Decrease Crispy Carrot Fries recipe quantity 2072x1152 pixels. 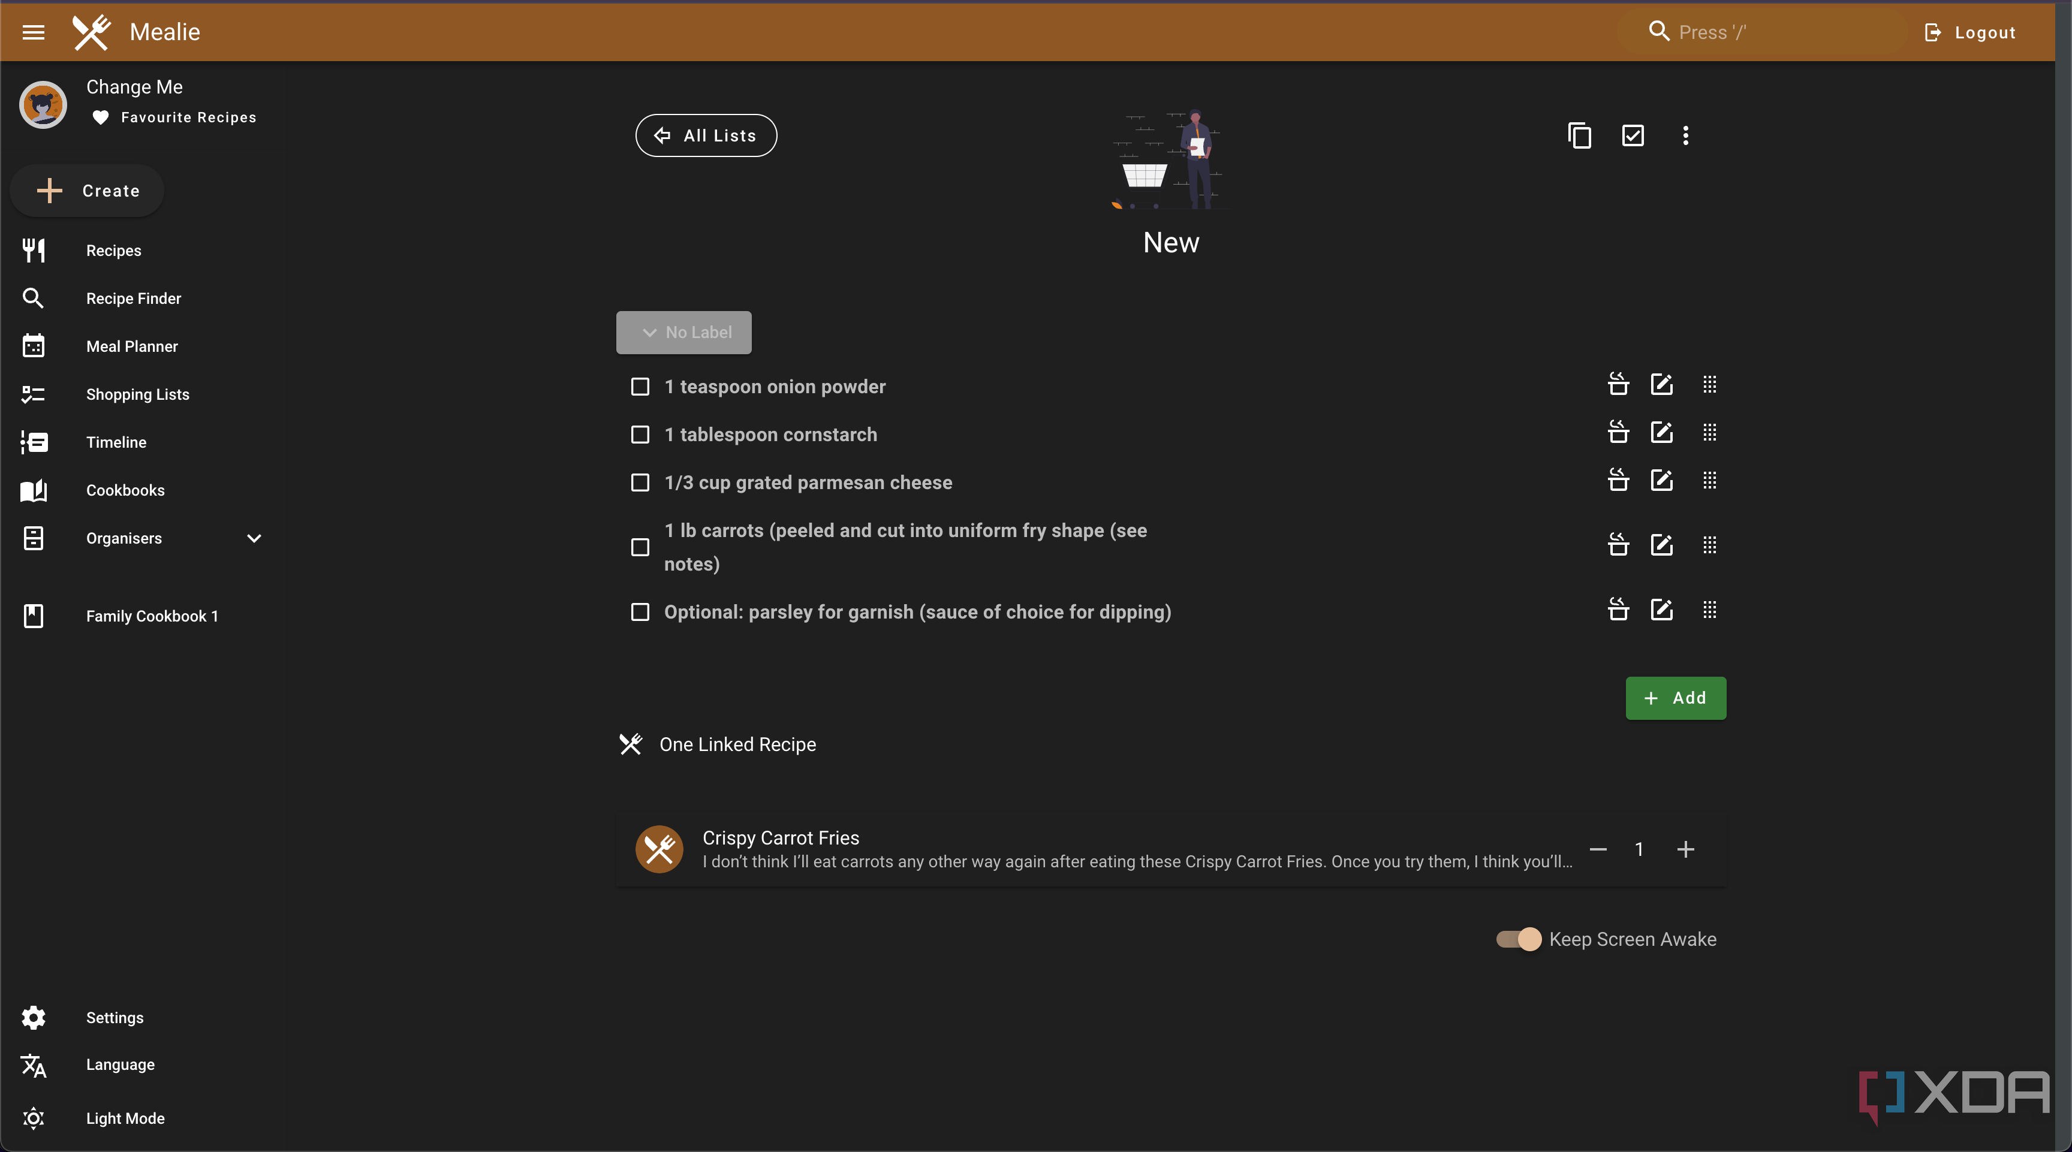[1598, 849]
